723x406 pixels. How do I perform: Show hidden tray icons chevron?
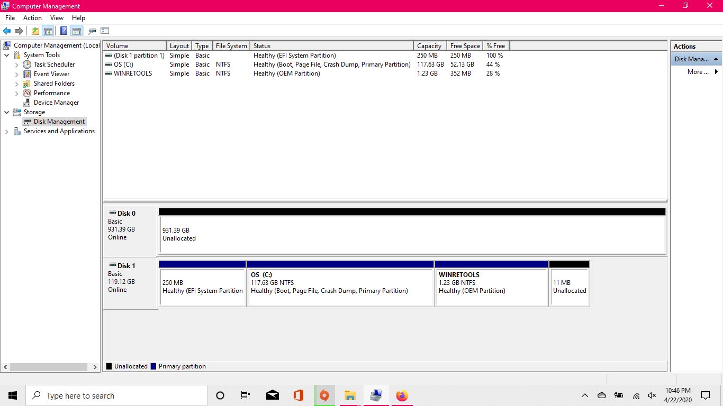(585, 395)
